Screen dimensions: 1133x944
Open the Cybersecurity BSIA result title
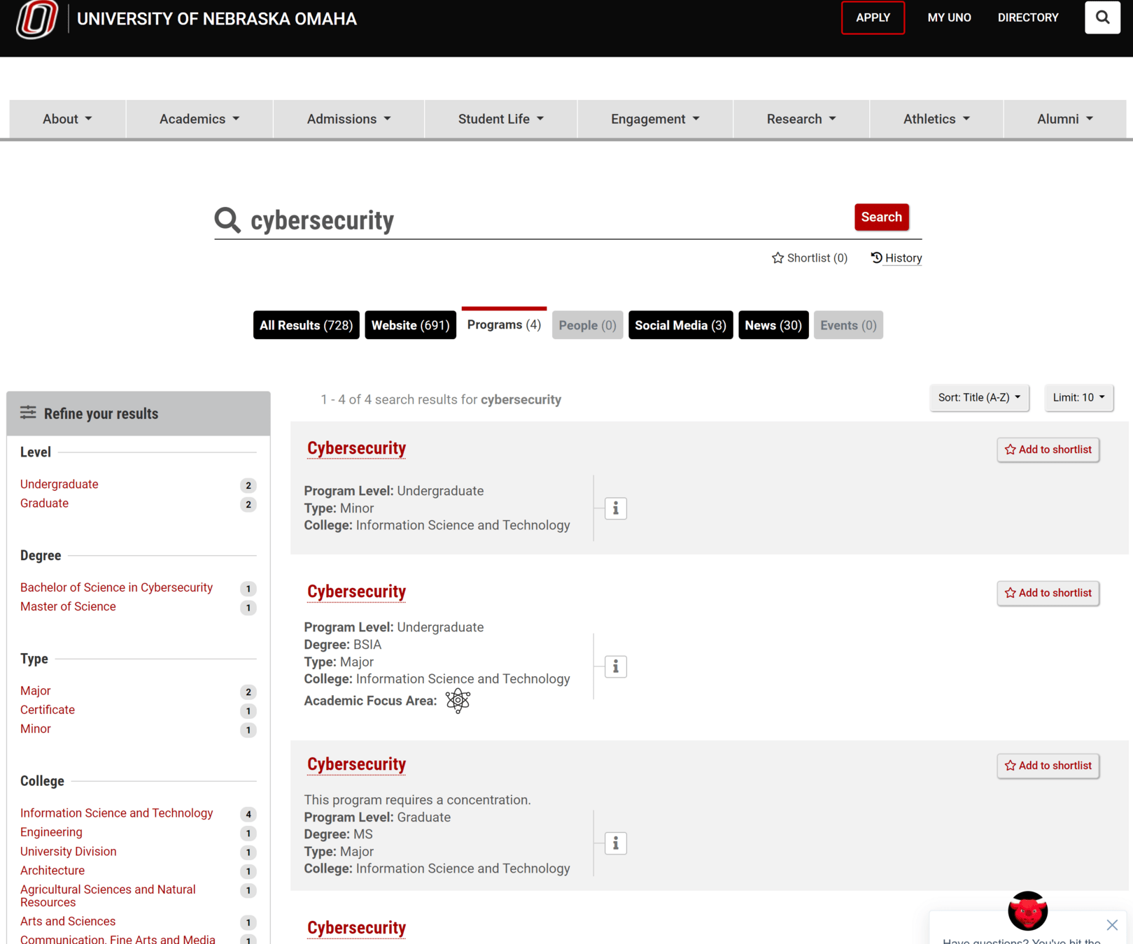tap(356, 592)
